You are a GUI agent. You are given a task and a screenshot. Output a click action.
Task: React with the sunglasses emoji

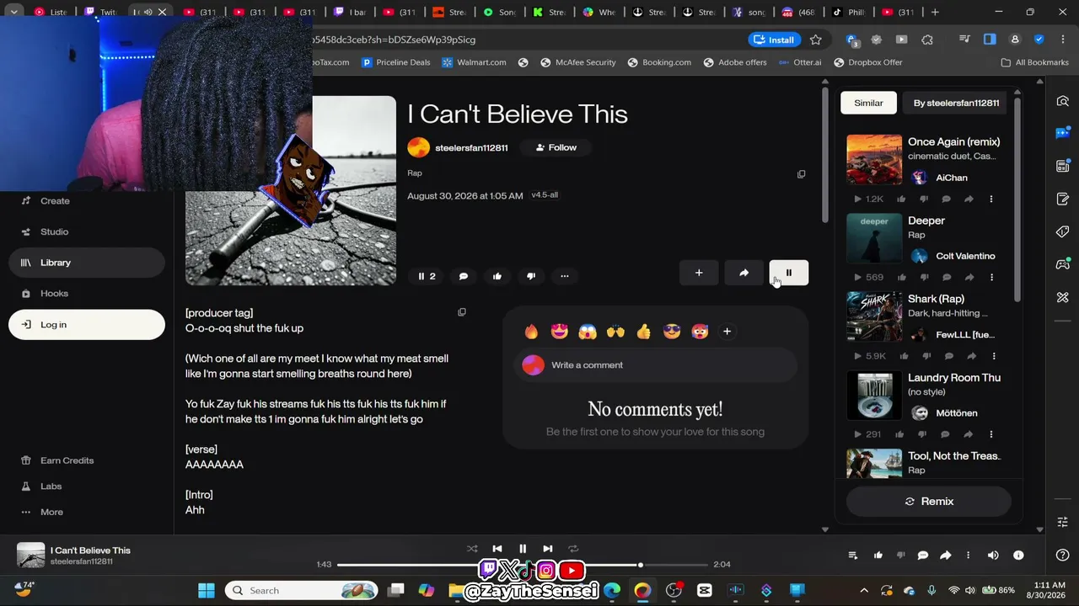[x=672, y=332]
